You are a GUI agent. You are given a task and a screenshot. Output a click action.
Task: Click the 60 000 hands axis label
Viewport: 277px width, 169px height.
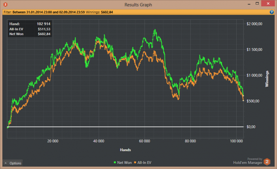[x=144, y=141]
